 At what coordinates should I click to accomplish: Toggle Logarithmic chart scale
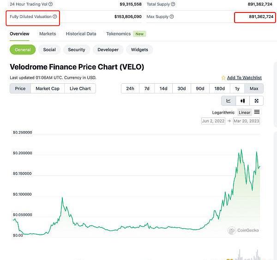[x=223, y=112]
